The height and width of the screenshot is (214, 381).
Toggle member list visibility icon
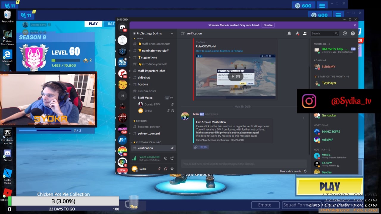(305, 34)
